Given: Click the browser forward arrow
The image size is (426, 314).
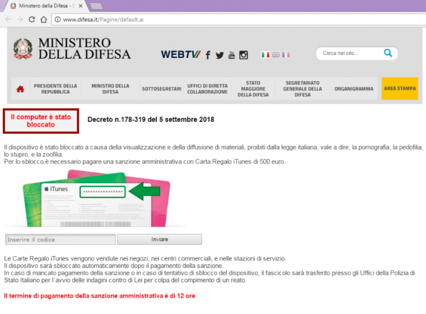Looking at the screenshot, I should [x=20, y=20].
